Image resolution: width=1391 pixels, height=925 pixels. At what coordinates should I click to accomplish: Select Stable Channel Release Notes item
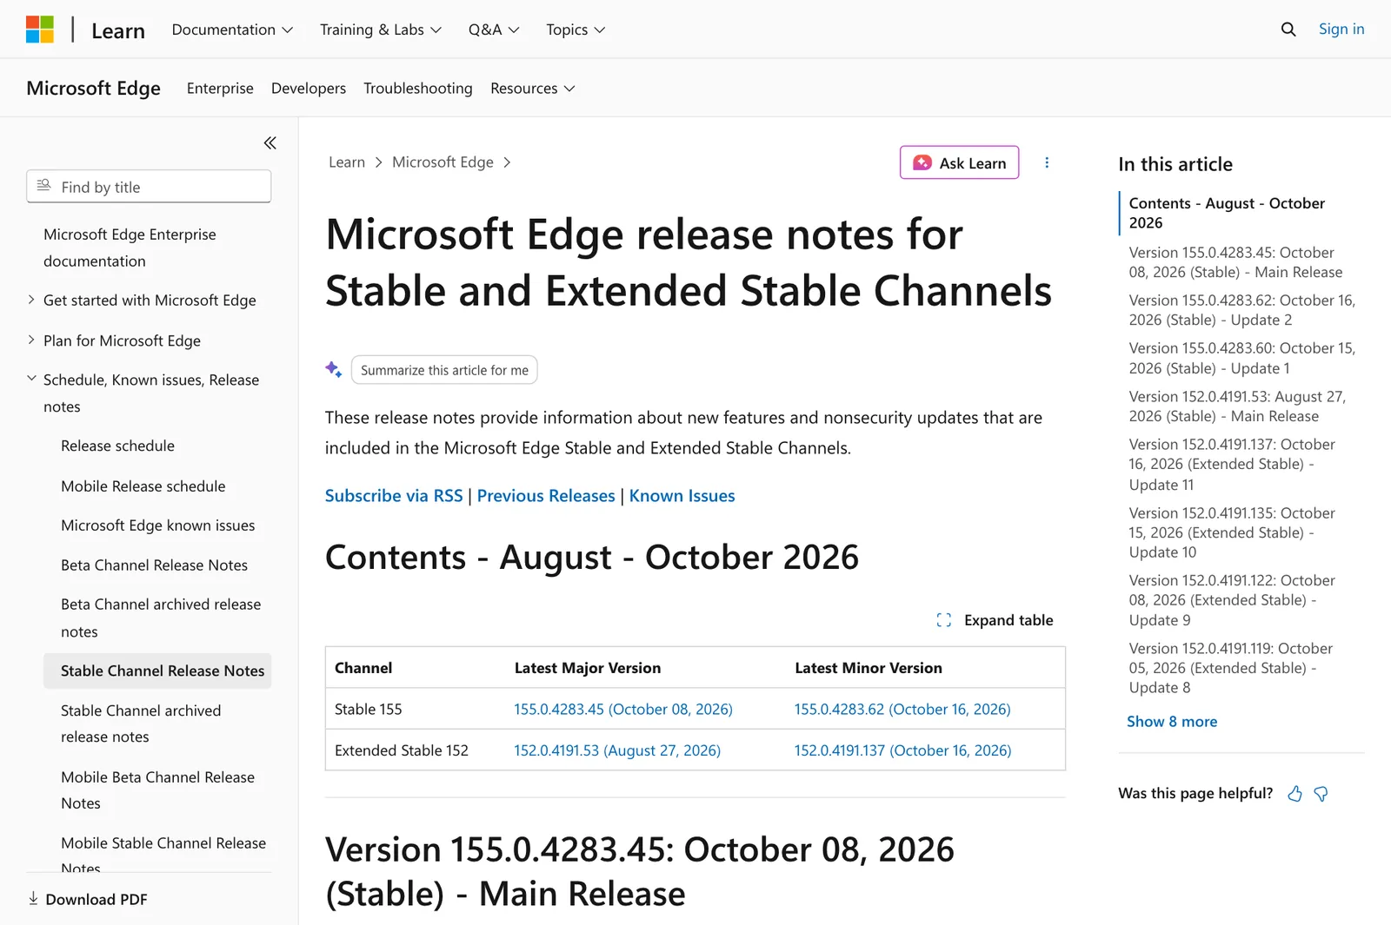tap(157, 671)
